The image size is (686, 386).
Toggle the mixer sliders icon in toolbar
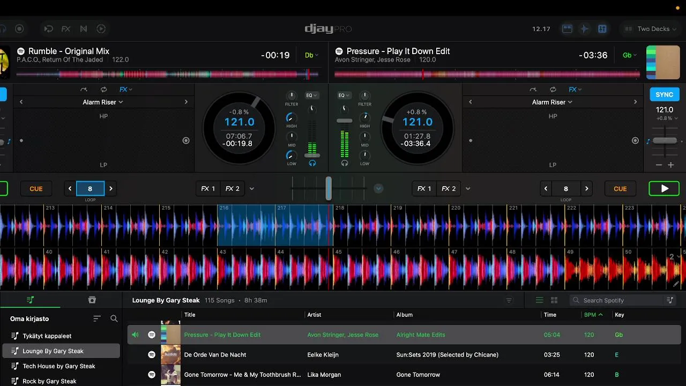(602, 29)
